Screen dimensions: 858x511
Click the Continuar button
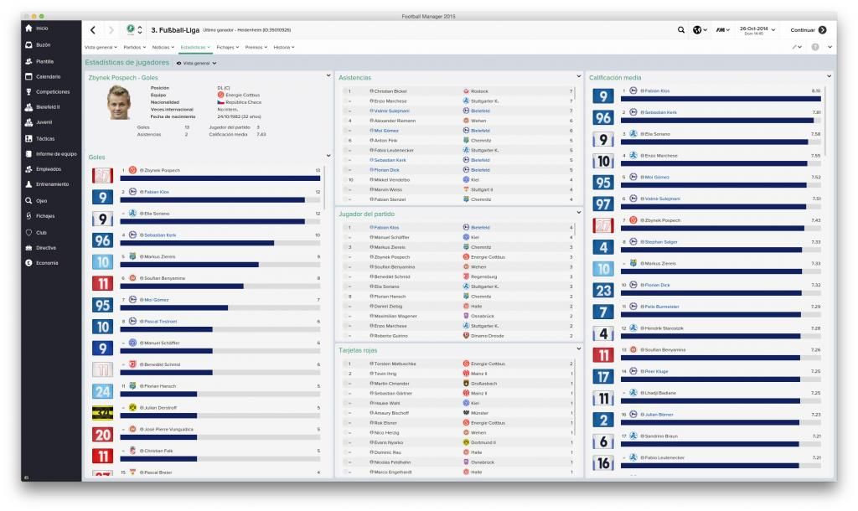809,30
